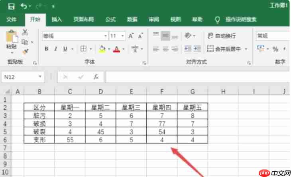Switch to the 审阅 ribbon tab
Image resolution: width=291 pixels, height=177 pixels.
point(154,19)
